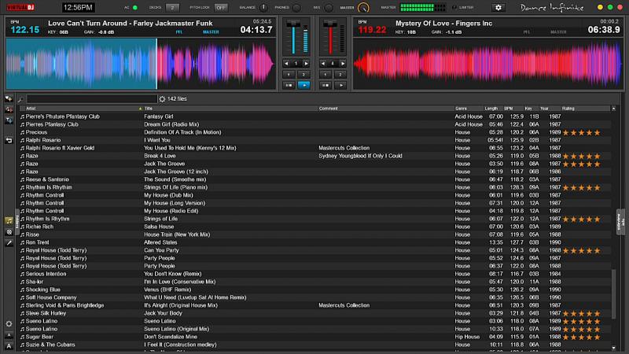This screenshot has height=354, width=629.
Task: Toggle Pitch Lock OFF button
Action: pyautogui.click(x=220, y=8)
